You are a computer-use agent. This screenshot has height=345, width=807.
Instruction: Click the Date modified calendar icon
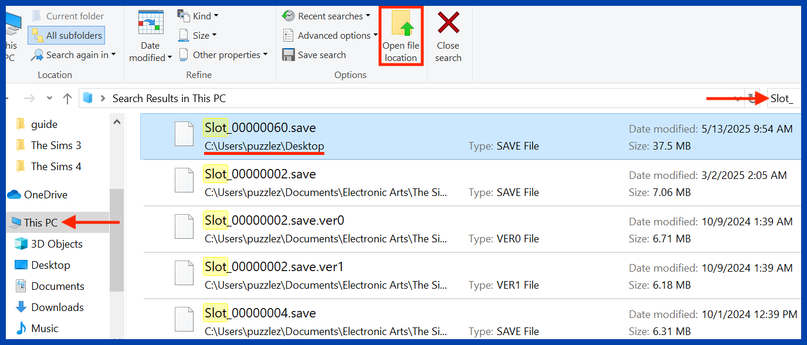[150, 23]
